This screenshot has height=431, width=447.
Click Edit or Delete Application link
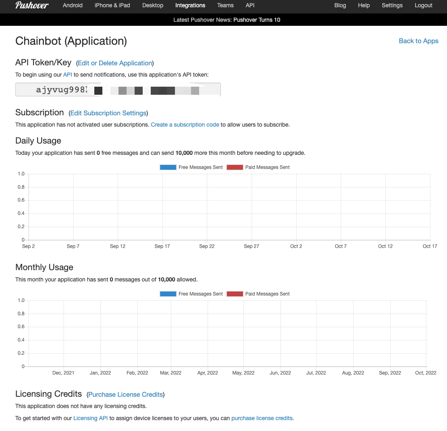click(115, 63)
